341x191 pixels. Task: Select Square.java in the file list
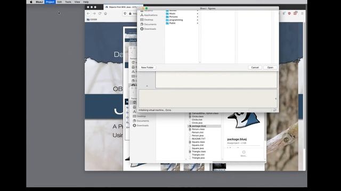[198, 149]
